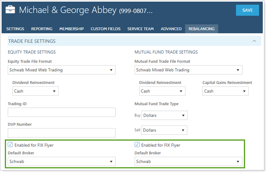Expand equity Dividend Reinvestment dropdown

click(35, 91)
